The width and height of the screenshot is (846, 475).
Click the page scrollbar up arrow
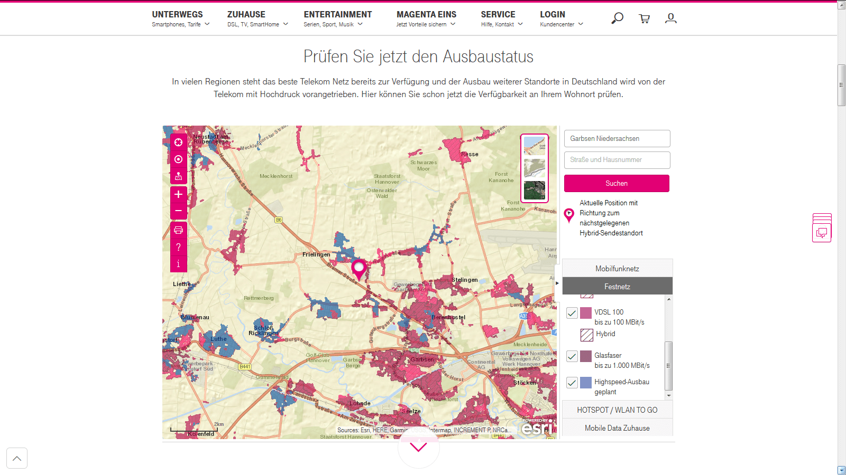[842, 5]
